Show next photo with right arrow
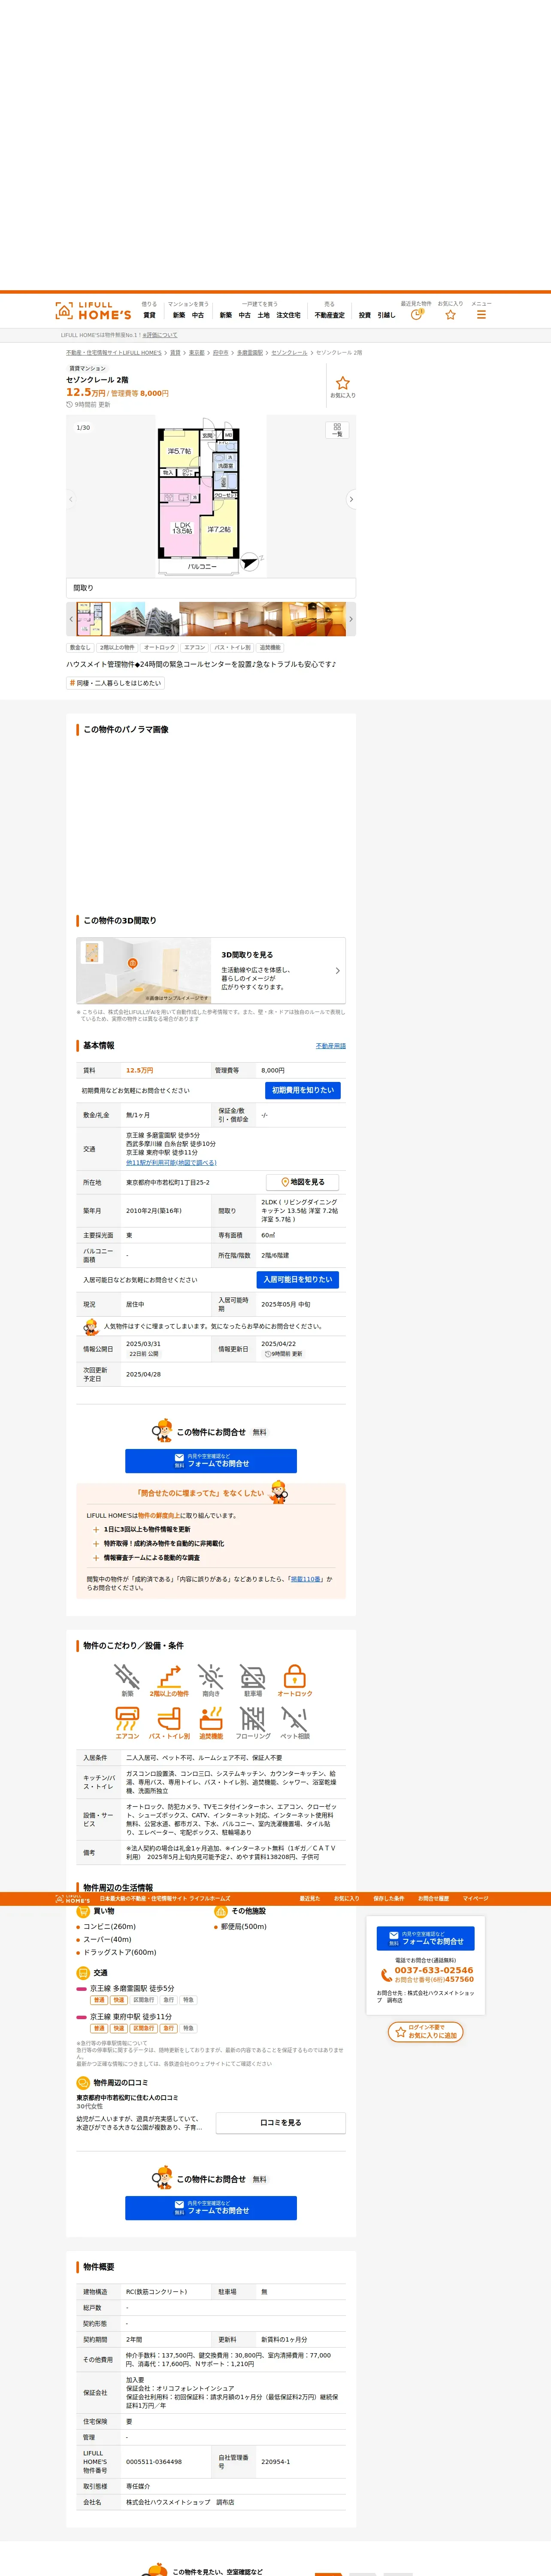 coord(350,499)
